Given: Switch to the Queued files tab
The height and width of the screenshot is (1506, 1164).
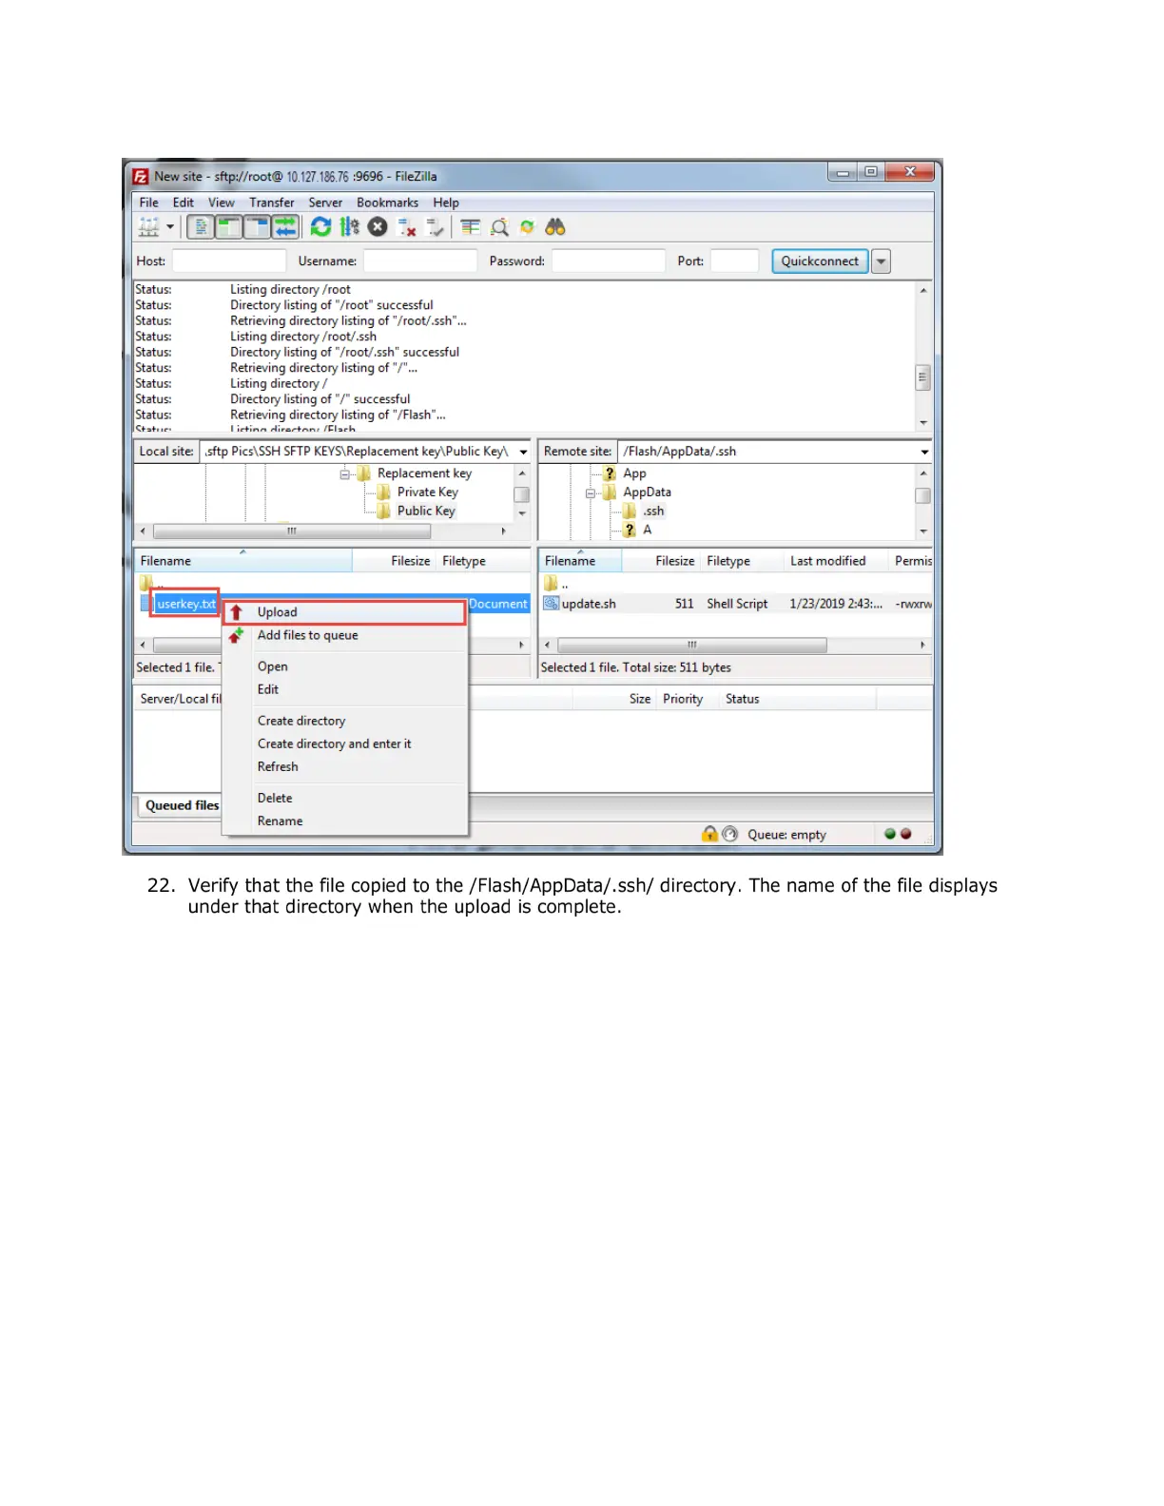Looking at the screenshot, I should 182,806.
